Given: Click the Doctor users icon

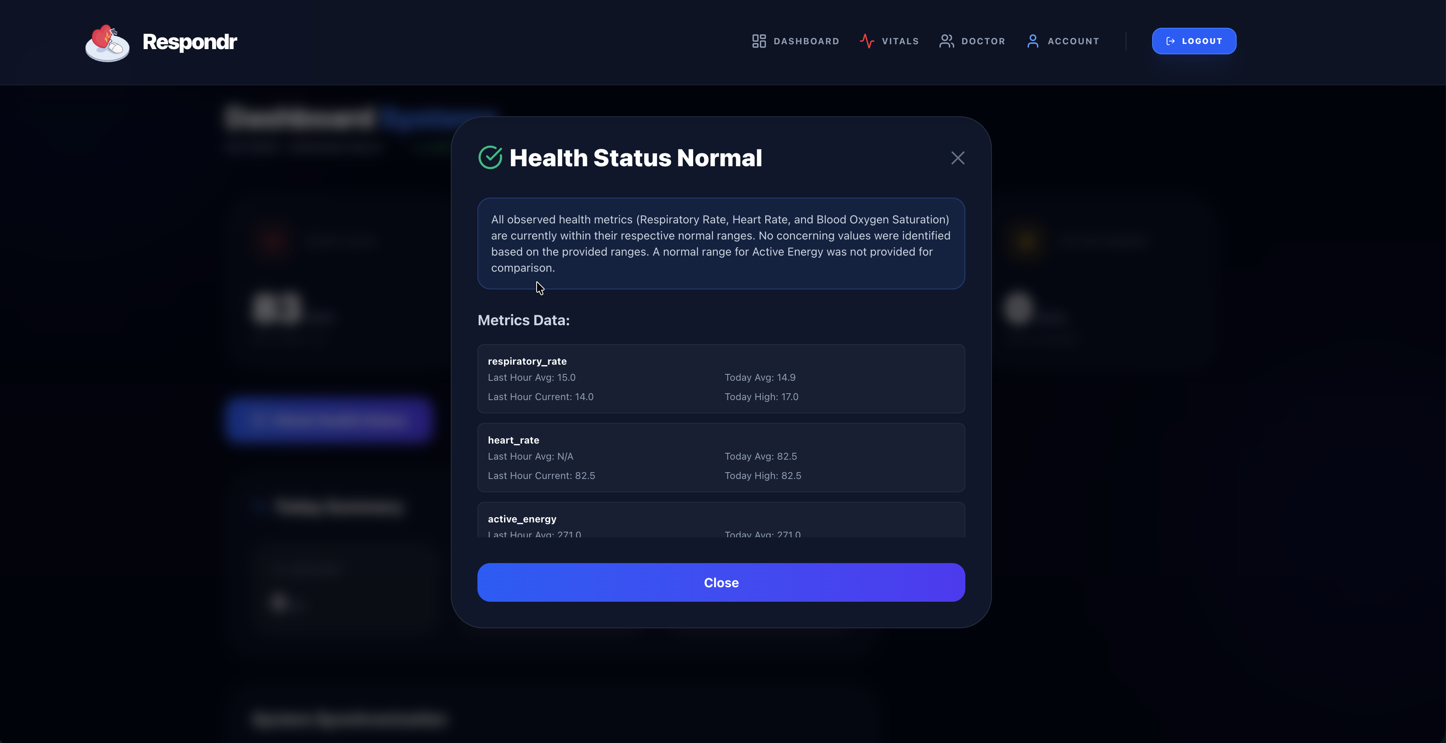Looking at the screenshot, I should [x=946, y=41].
